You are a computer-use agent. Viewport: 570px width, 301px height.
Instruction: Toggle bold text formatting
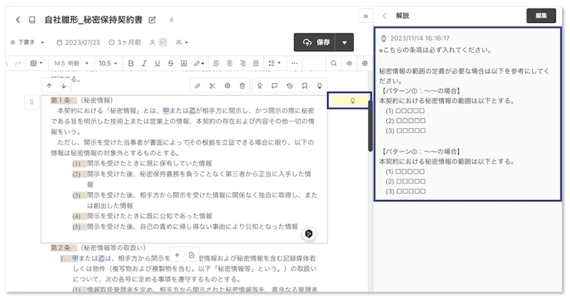pos(131,63)
